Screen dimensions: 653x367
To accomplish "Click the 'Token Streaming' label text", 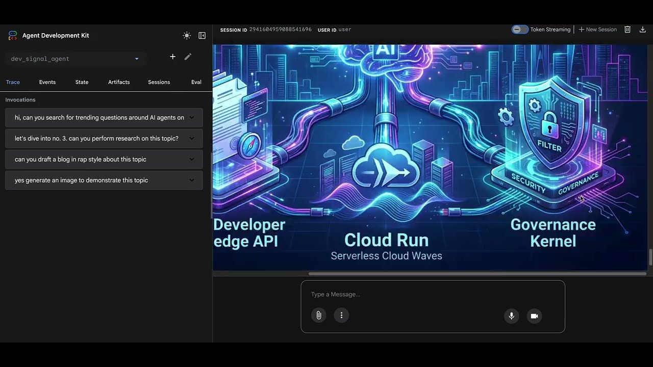I will [550, 30].
